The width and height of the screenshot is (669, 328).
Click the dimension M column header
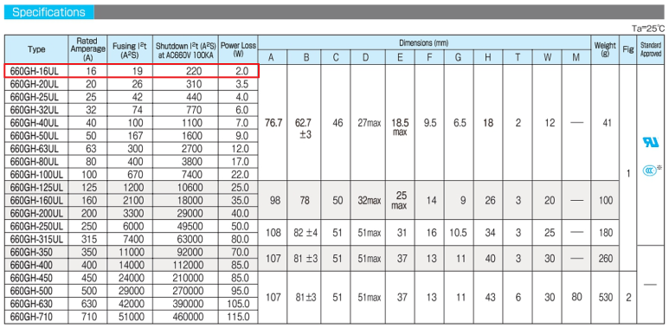click(x=576, y=57)
